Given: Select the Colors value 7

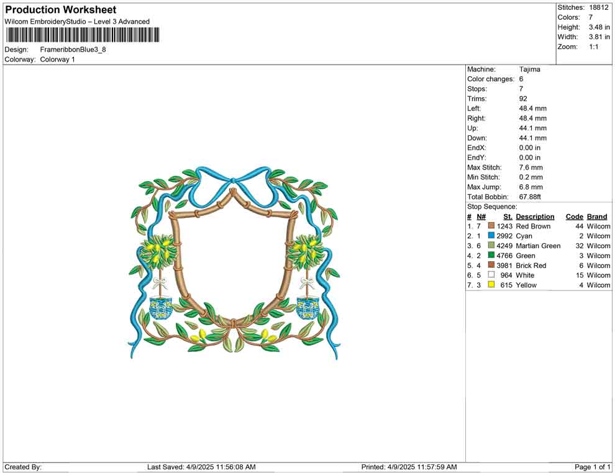Looking at the screenshot, I should (591, 17).
